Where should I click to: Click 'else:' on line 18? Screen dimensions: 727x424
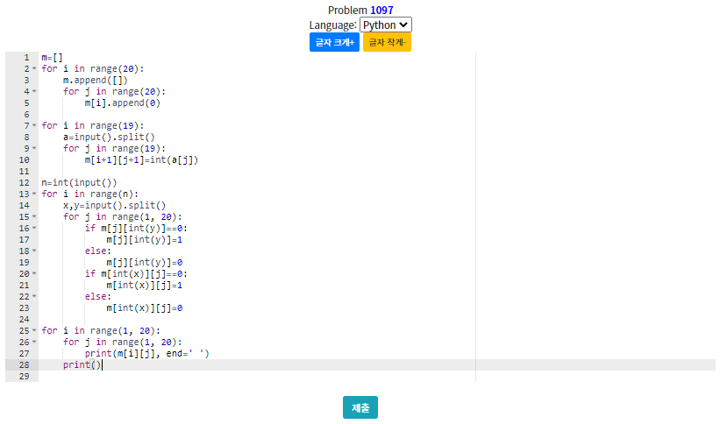[98, 251]
